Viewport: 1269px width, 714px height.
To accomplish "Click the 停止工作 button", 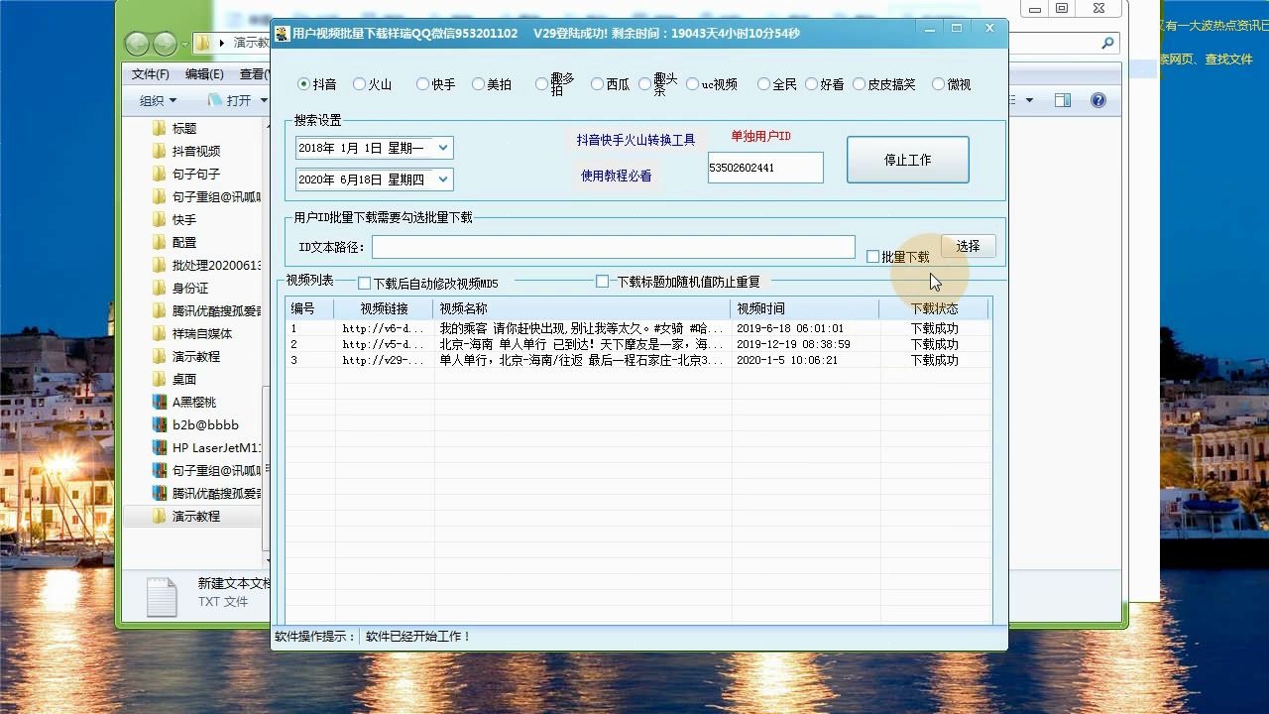I will [907, 160].
